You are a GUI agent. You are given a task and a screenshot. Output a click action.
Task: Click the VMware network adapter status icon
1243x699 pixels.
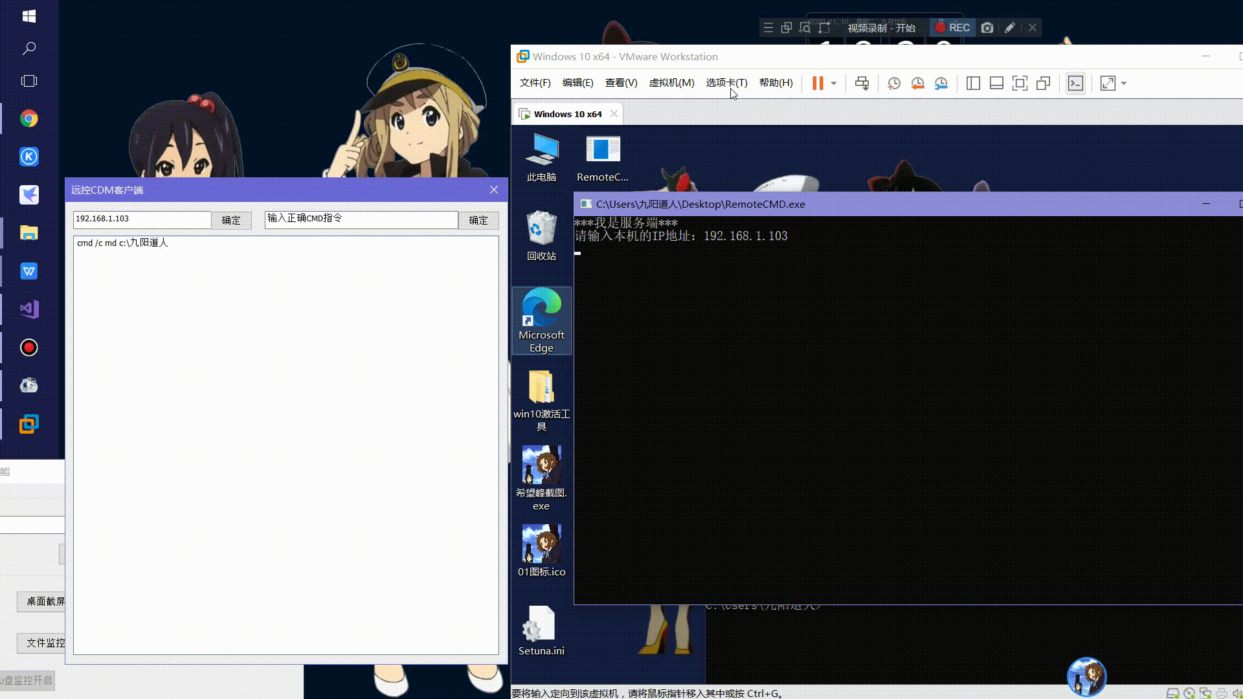(x=1205, y=693)
